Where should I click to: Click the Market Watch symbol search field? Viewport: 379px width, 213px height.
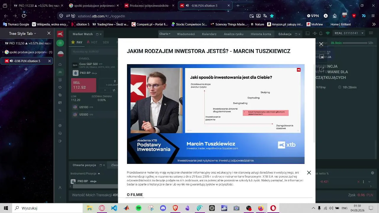tap(94, 51)
